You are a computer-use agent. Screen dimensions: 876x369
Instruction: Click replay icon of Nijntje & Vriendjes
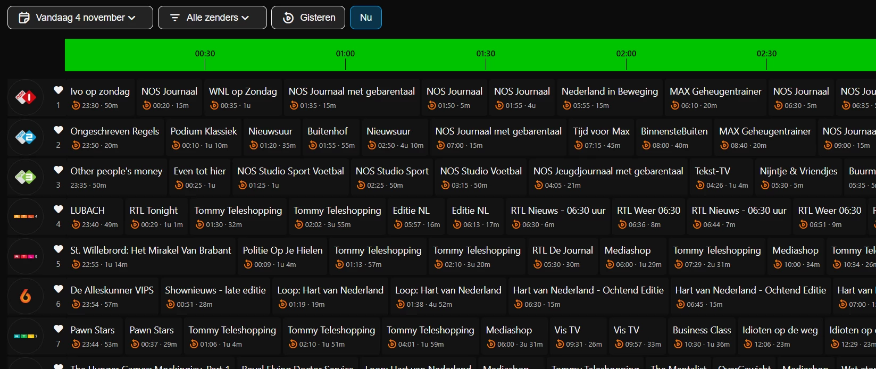765,186
